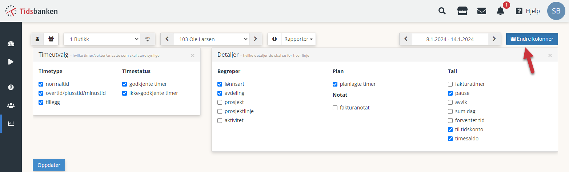The image size is (569, 172).
Task: Switch to the multiple persons view icon
Action: 51,39
